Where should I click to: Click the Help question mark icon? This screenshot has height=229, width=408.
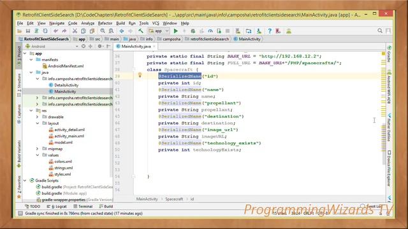tap(270, 31)
